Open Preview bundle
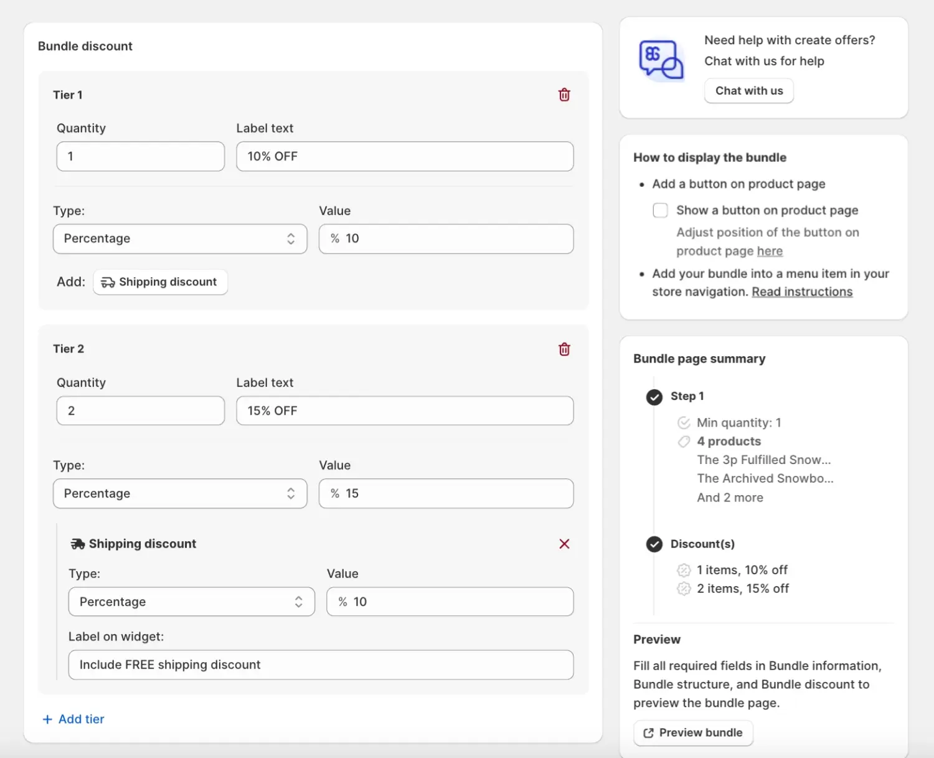 click(x=693, y=733)
